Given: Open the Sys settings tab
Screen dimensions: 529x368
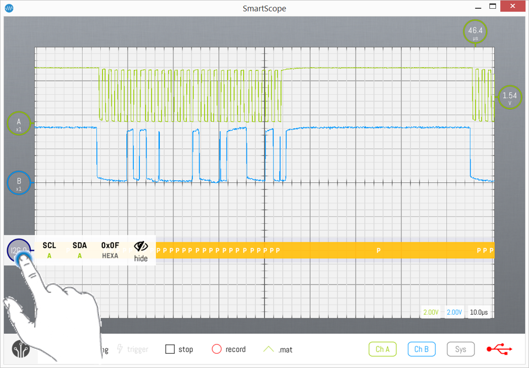Looking at the screenshot, I should [461, 349].
